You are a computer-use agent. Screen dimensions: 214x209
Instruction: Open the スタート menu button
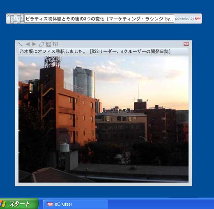[x=19, y=204]
